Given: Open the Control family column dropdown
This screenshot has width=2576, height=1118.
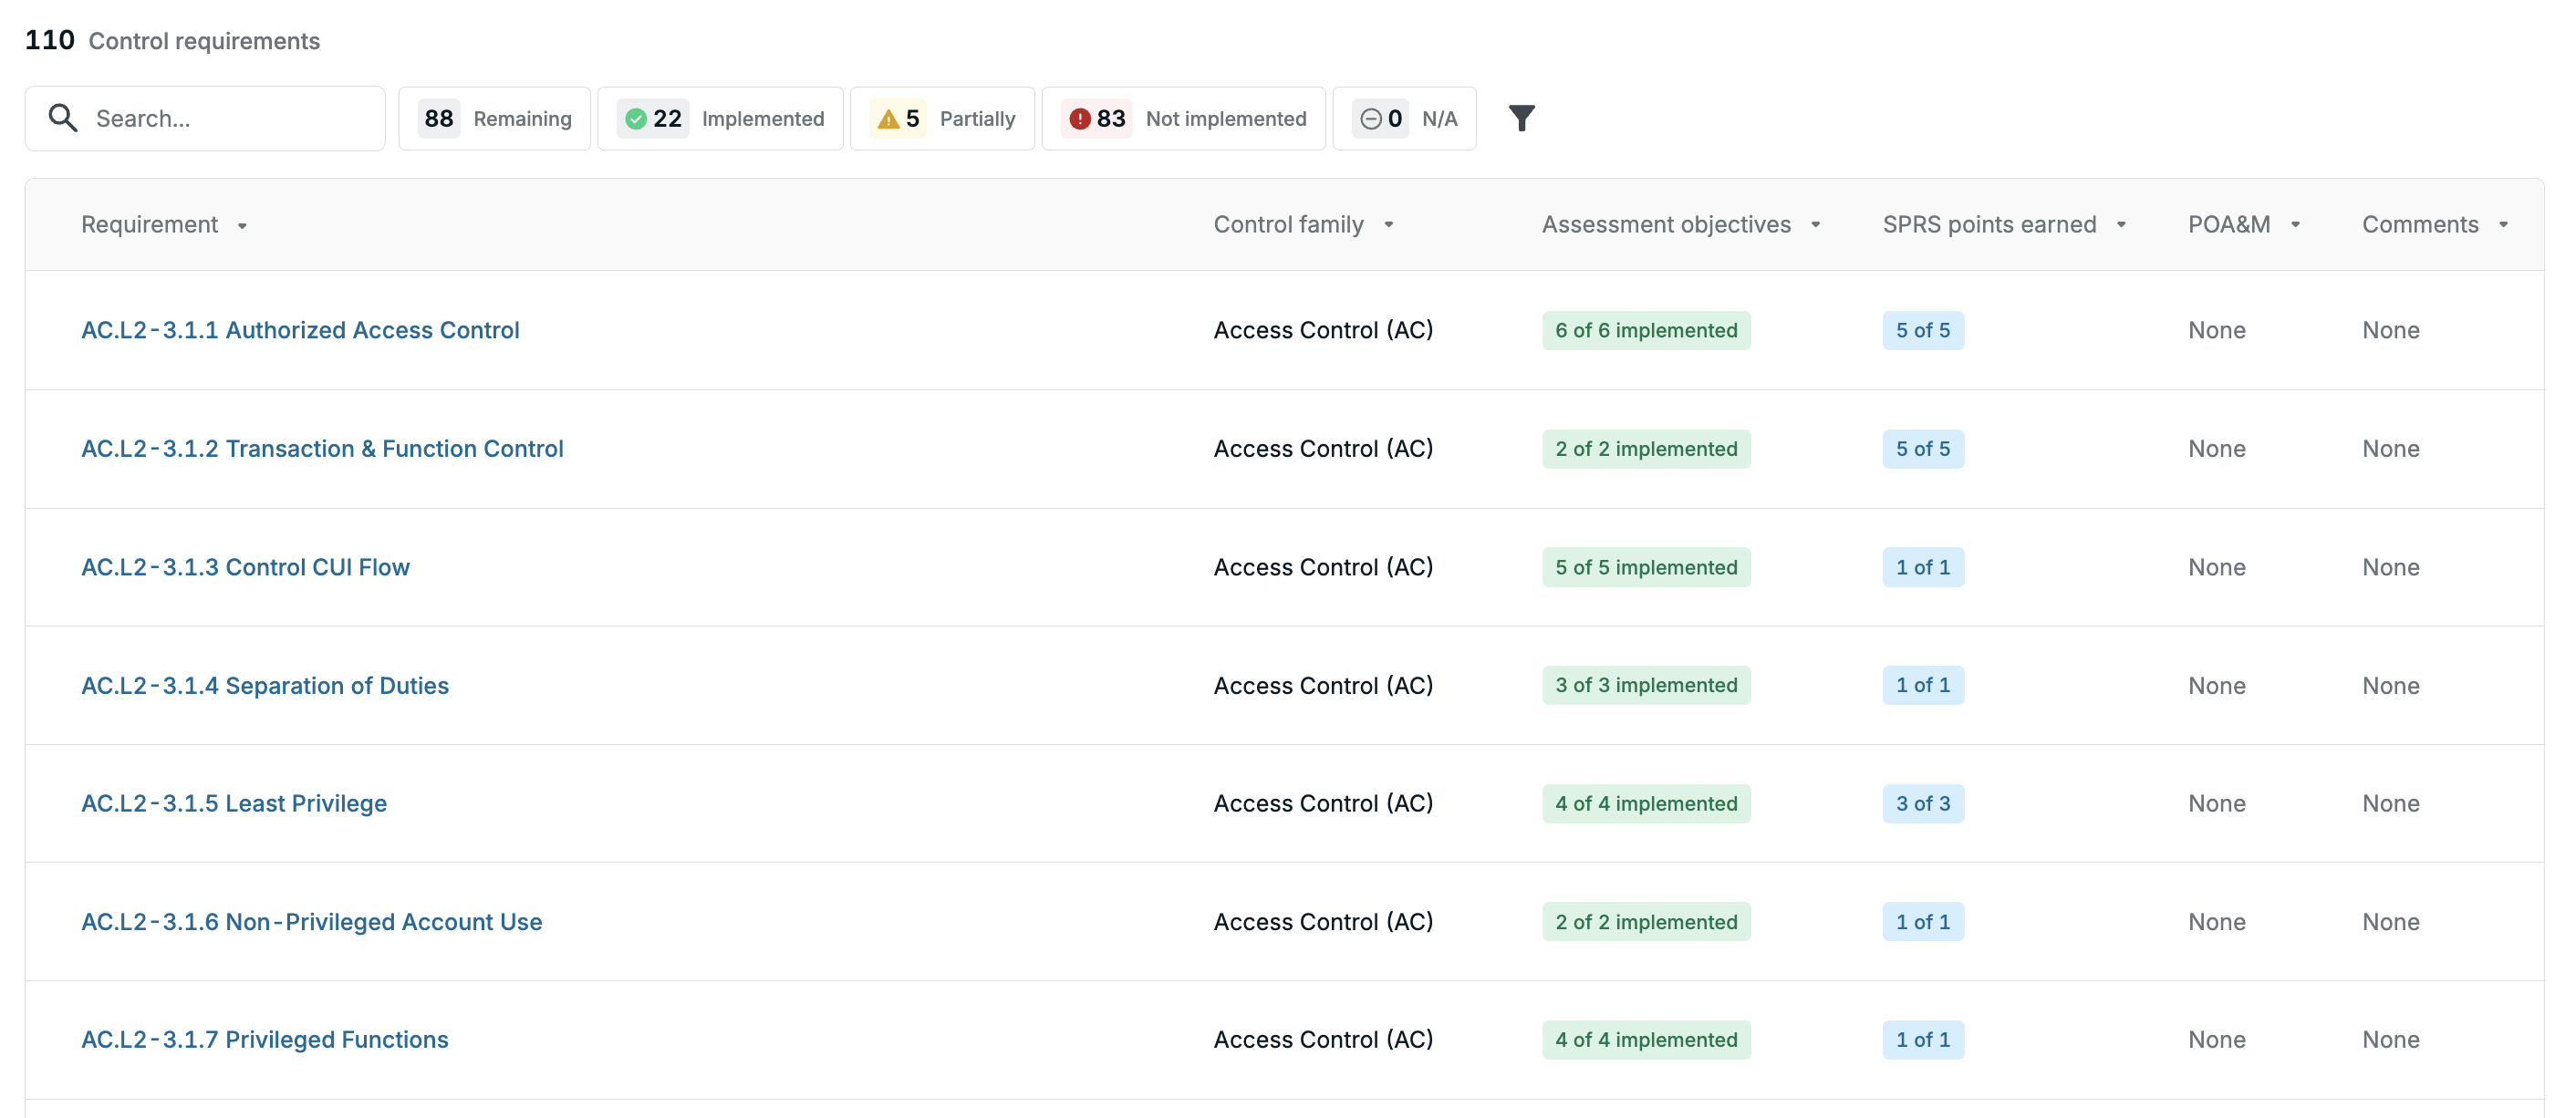Looking at the screenshot, I should tap(1389, 225).
